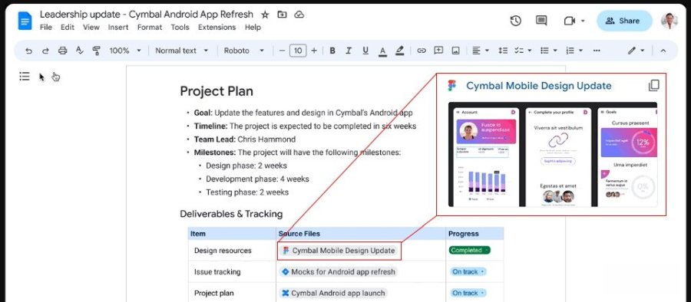Add a comment from the toolbar
The image size is (691, 302).
click(438, 51)
